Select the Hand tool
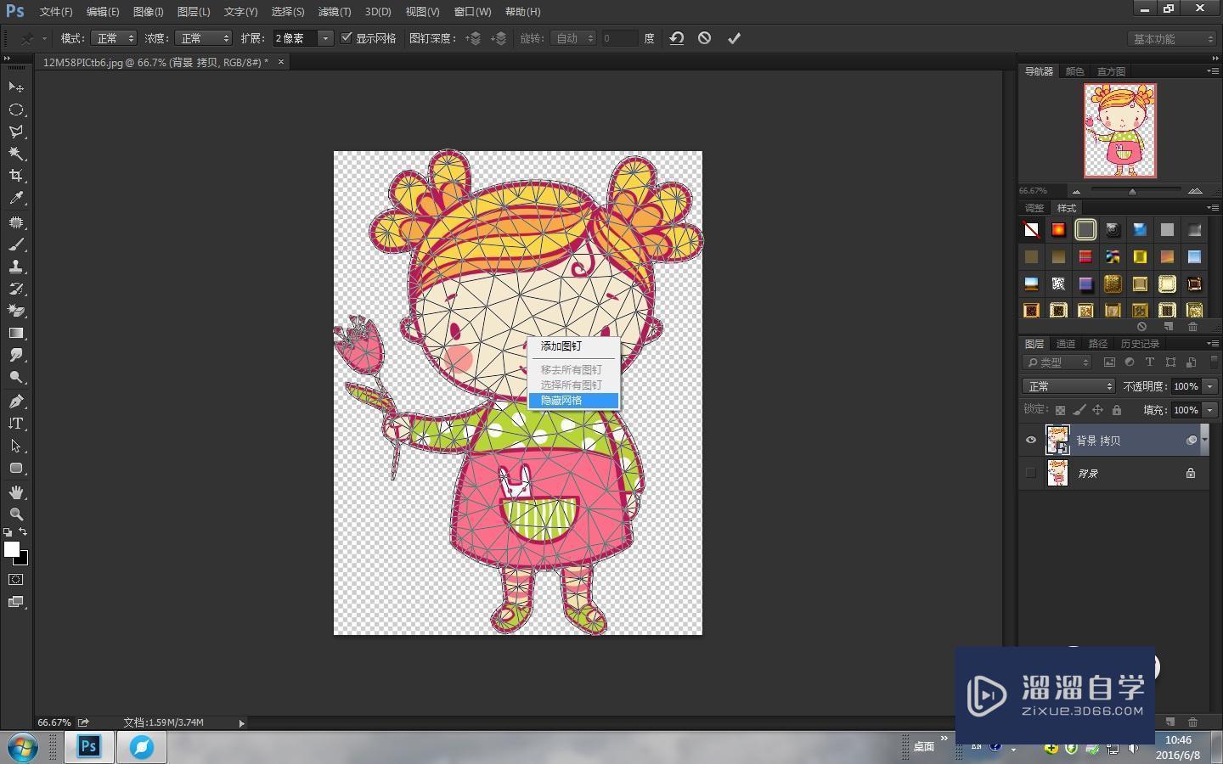1223x764 pixels. click(15, 492)
